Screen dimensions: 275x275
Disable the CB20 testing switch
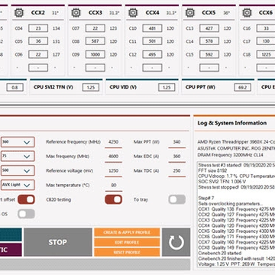[x=114, y=199]
